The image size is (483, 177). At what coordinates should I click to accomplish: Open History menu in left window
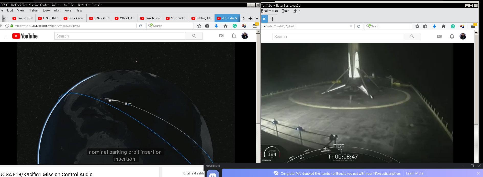(33, 10)
